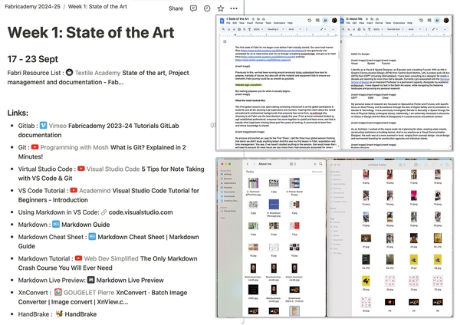Open Format menu in State of the Art doc
This screenshot has height=325, width=460.
(259, 23)
